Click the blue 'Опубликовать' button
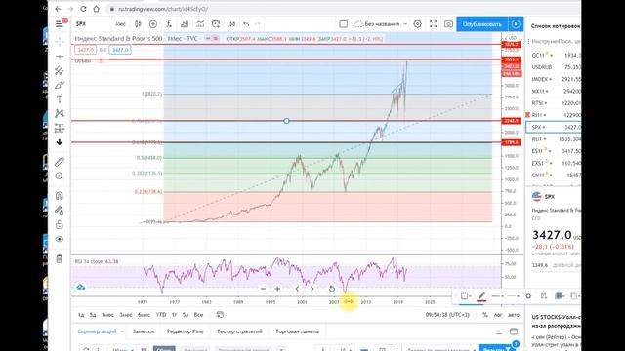Viewport: 625px width, 351px height. [482, 24]
